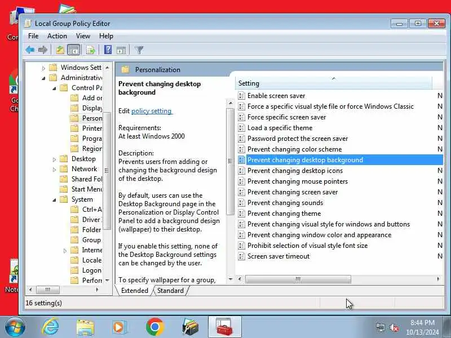Click the Filter funnel toolbar icon
Screen dimensions: 451x338
139,50
